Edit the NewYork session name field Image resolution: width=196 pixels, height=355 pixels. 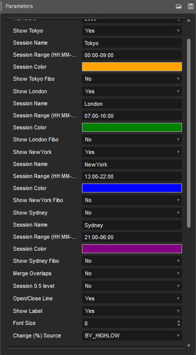132,164
